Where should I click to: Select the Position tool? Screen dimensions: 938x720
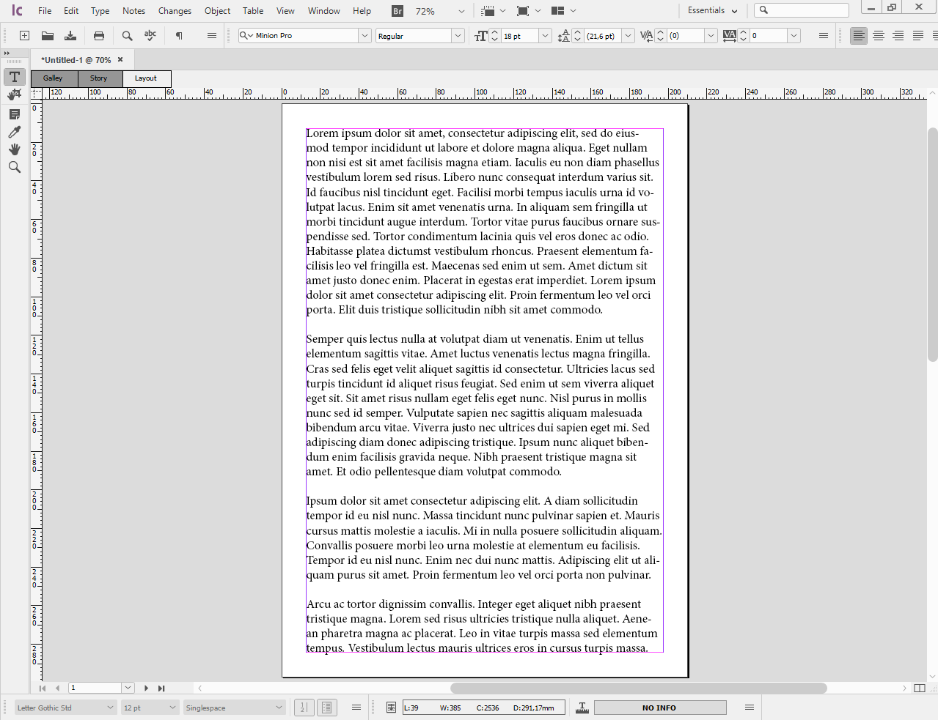pos(14,94)
